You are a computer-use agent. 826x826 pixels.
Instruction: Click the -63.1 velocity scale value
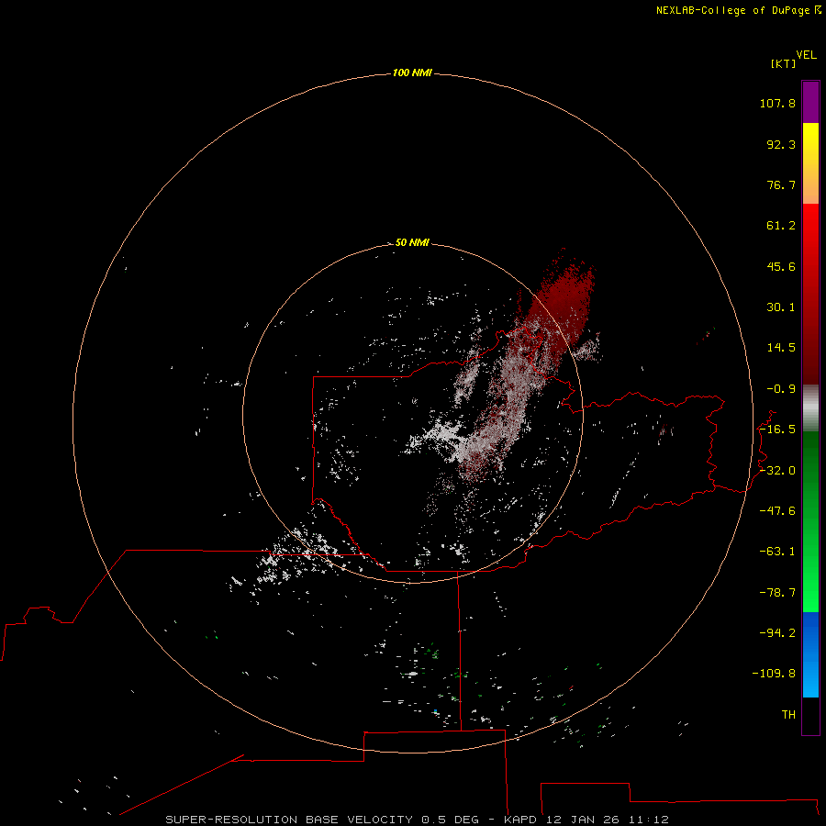click(x=777, y=552)
